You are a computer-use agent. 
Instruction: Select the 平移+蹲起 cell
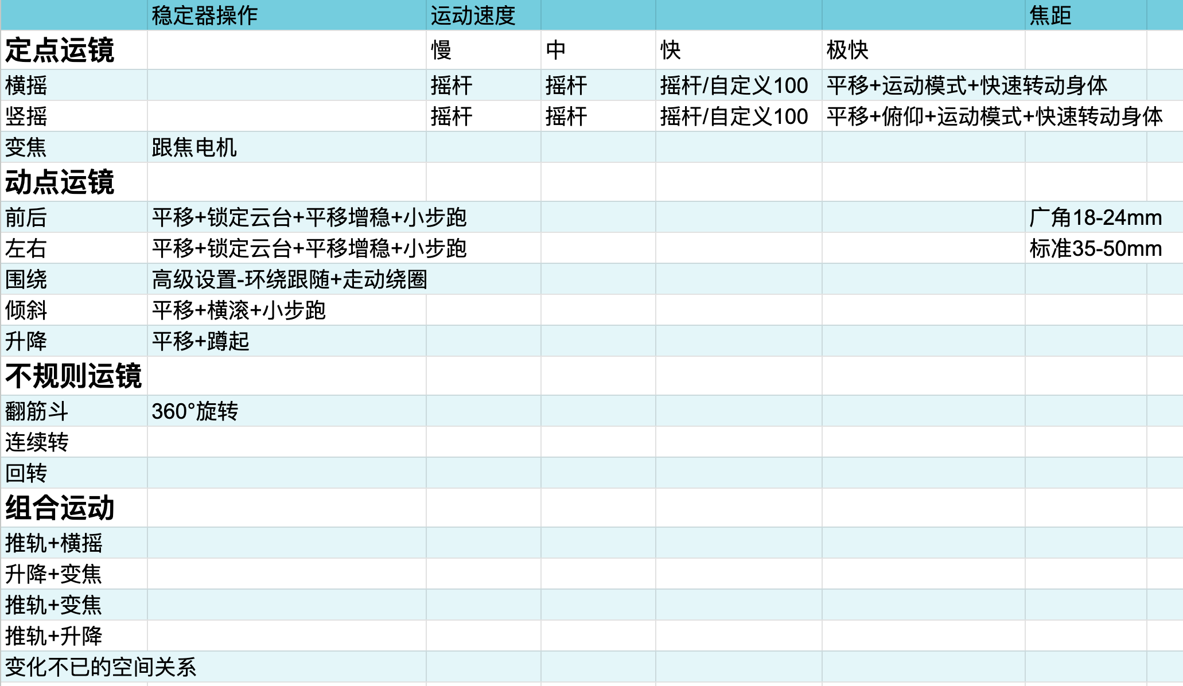pos(286,341)
